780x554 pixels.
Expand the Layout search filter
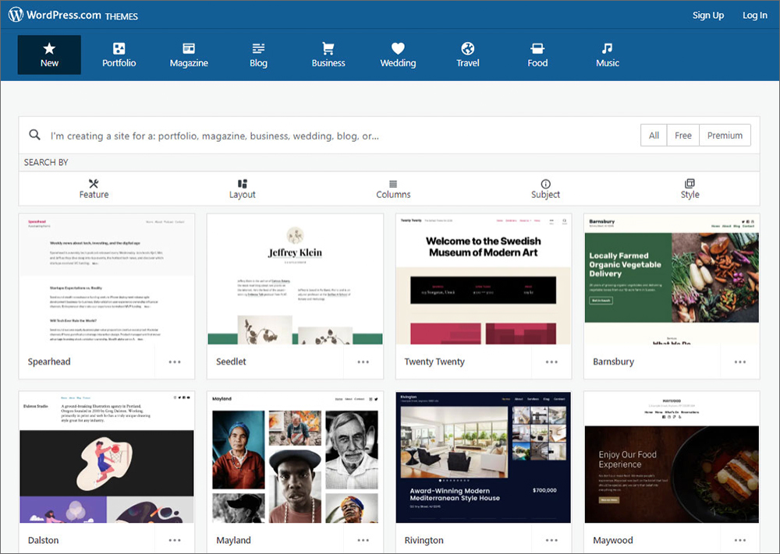[243, 189]
